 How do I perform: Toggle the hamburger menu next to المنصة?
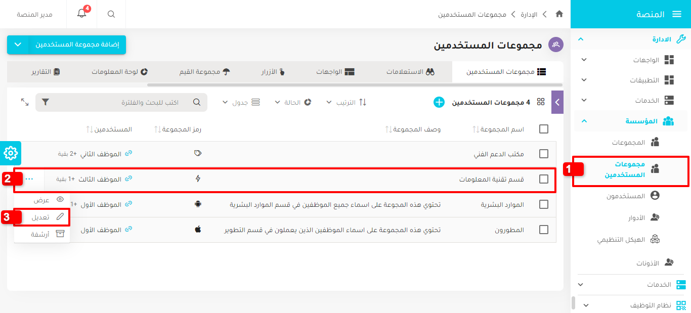(677, 14)
